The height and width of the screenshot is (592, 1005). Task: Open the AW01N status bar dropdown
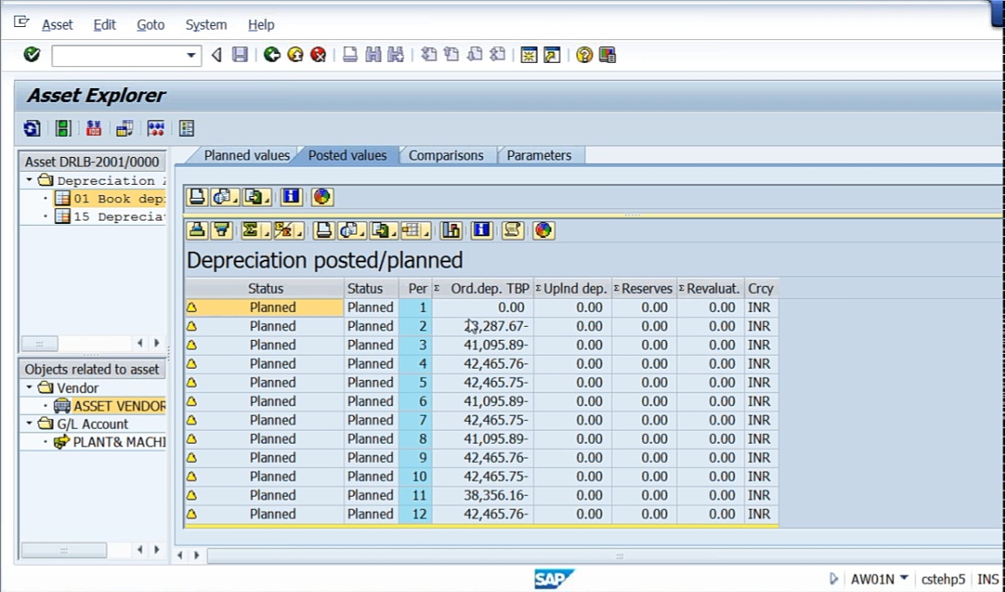905,579
